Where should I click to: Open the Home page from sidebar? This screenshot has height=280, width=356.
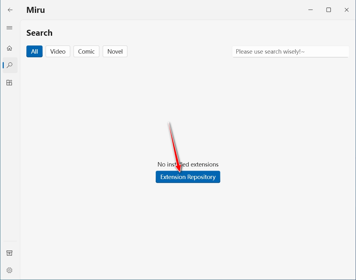point(9,48)
